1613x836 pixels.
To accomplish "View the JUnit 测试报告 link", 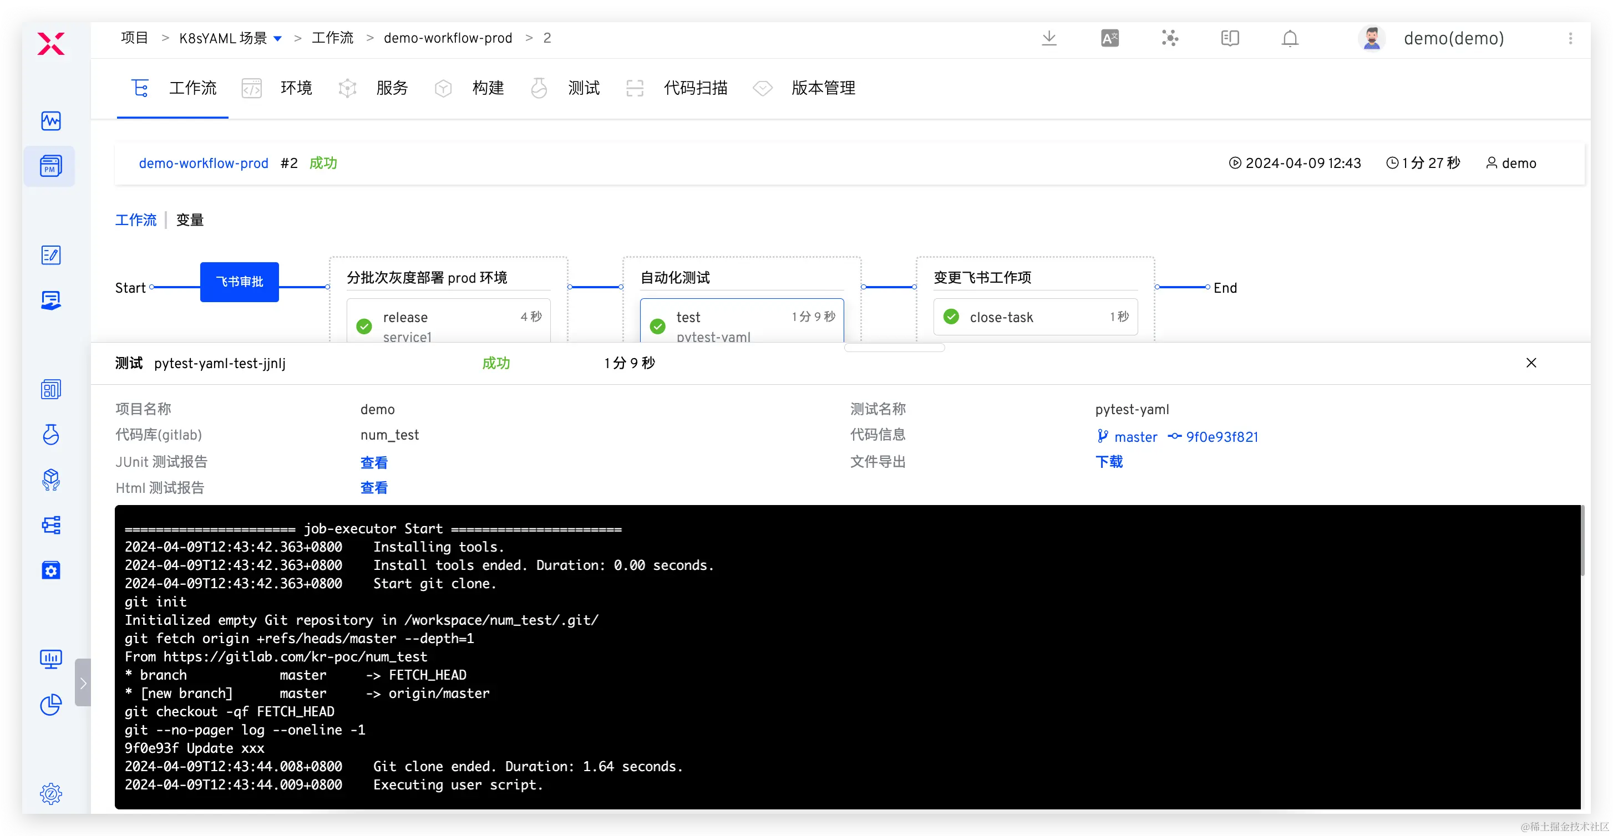I will pyautogui.click(x=374, y=462).
